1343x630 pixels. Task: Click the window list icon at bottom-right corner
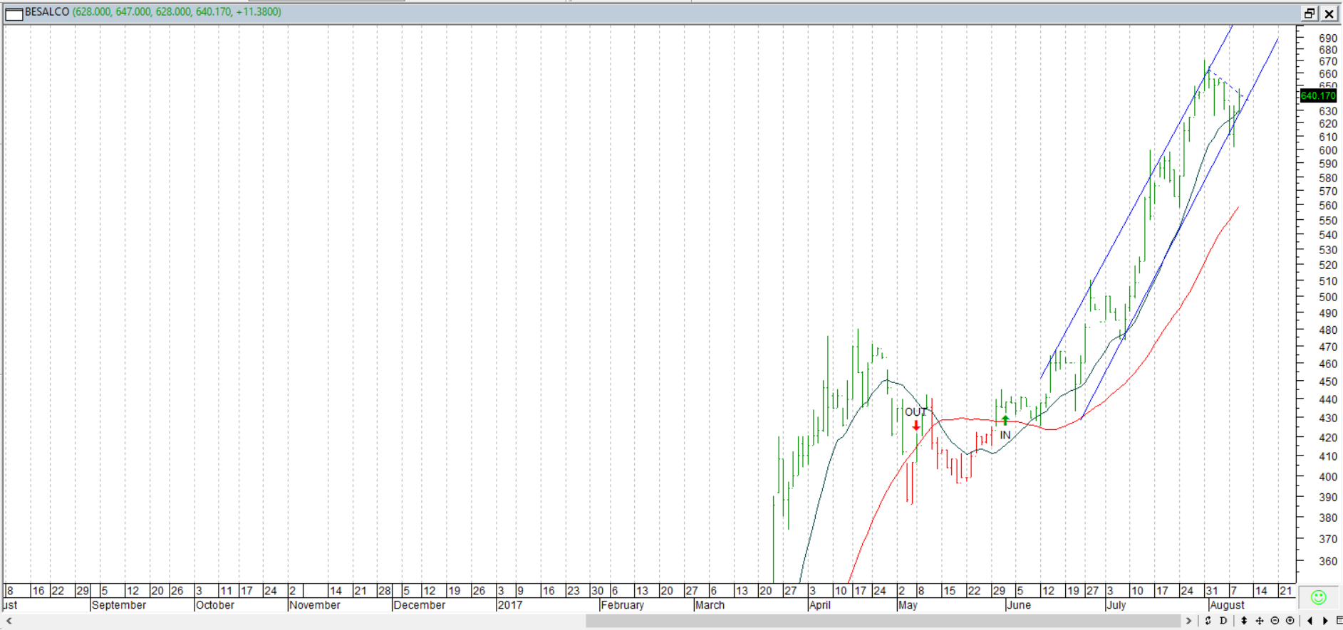coord(1339,621)
